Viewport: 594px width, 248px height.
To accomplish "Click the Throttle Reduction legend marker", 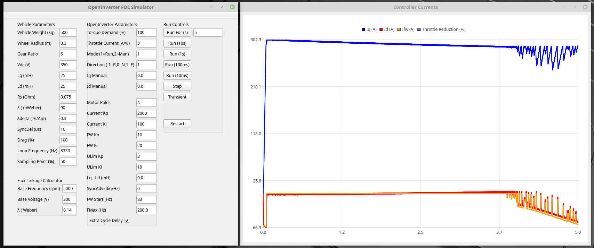I will [419, 29].
